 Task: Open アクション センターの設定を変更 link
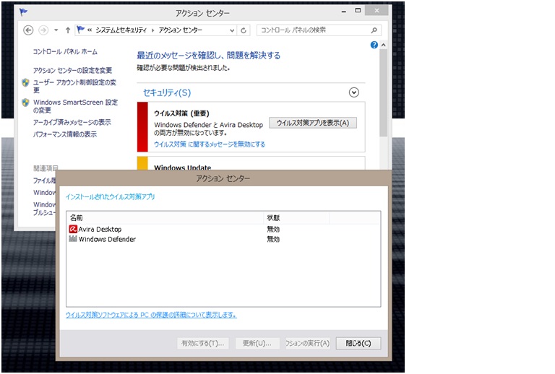pos(72,70)
